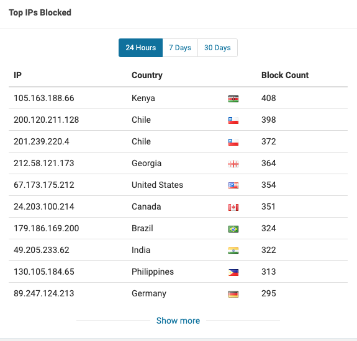Select the 24 Hours time range

pos(141,48)
